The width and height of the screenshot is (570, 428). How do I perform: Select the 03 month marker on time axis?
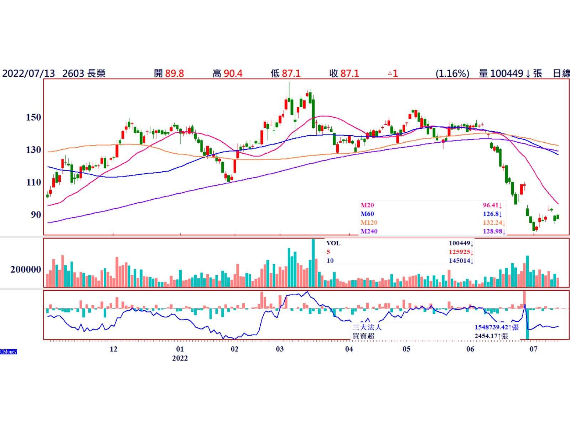[280, 349]
